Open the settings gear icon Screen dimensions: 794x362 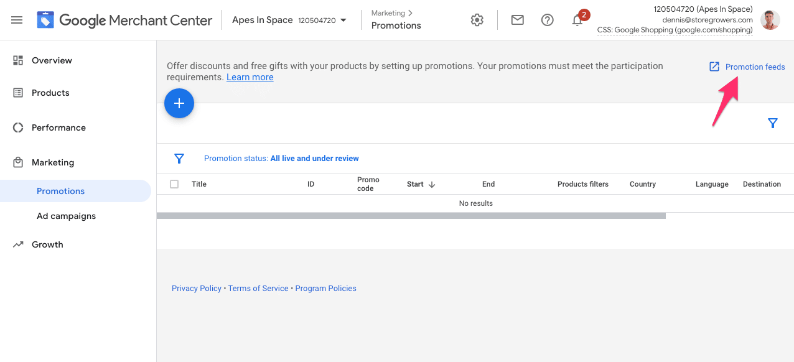(477, 20)
